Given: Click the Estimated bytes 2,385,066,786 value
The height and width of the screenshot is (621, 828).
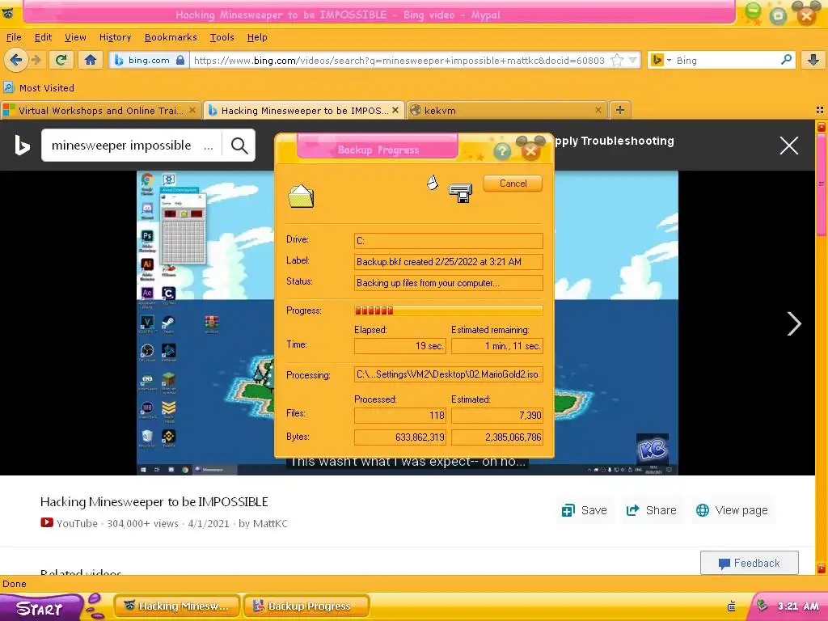Looking at the screenshot, I should coord(497,437).
